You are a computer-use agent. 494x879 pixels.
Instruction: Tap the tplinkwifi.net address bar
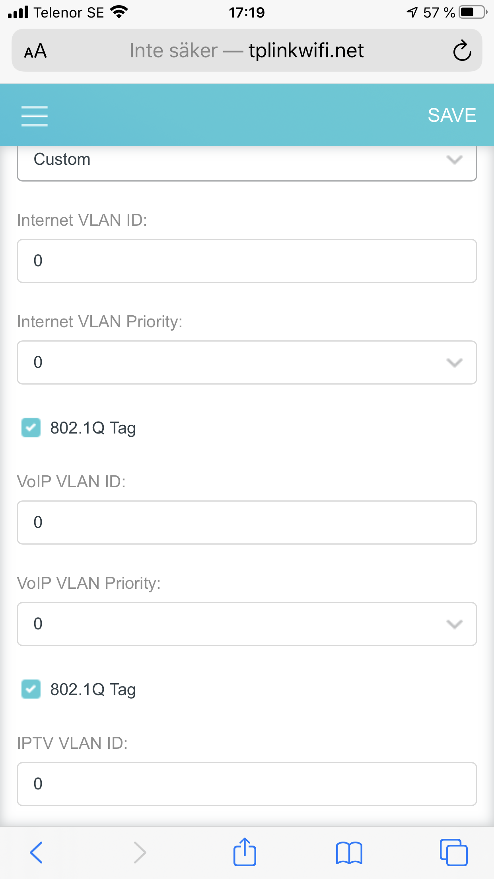[x=247, y=50]
